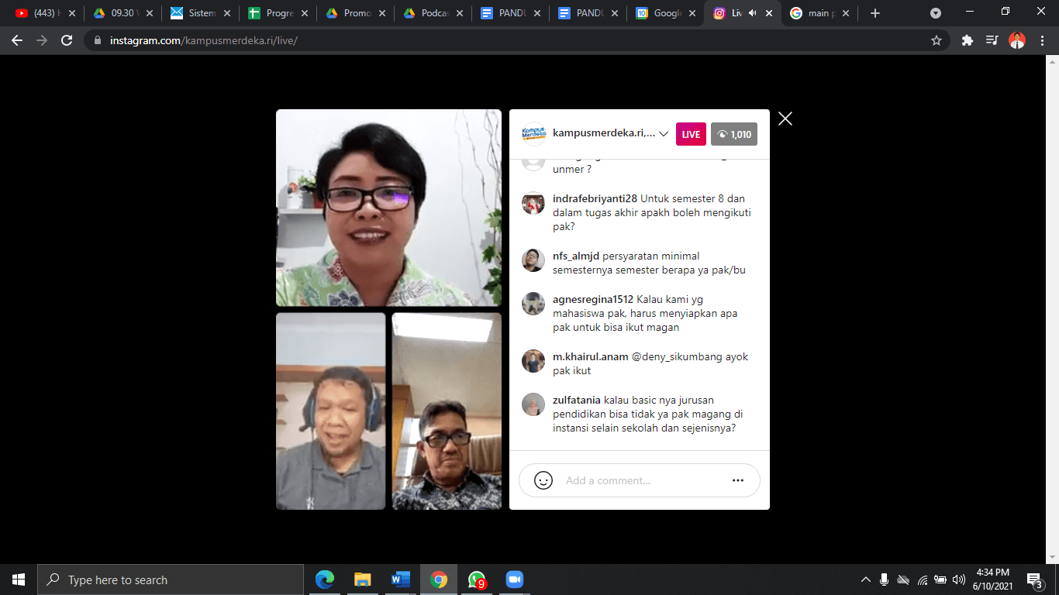Mute the Instagram Live tab audio
1059x595 pixels.
753,12
